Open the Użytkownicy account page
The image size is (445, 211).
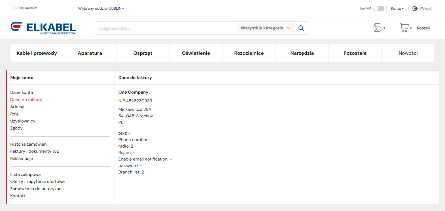point(23,121)
